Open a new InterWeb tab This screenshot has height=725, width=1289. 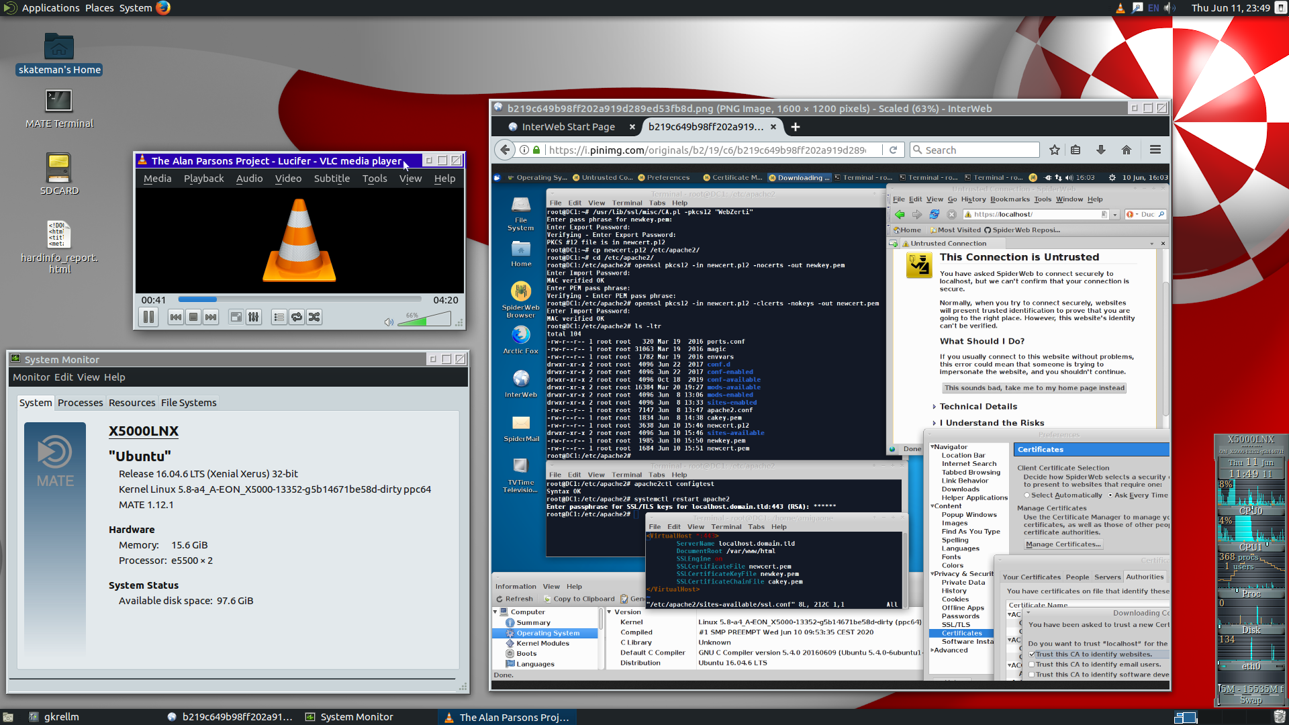(796, 127)
